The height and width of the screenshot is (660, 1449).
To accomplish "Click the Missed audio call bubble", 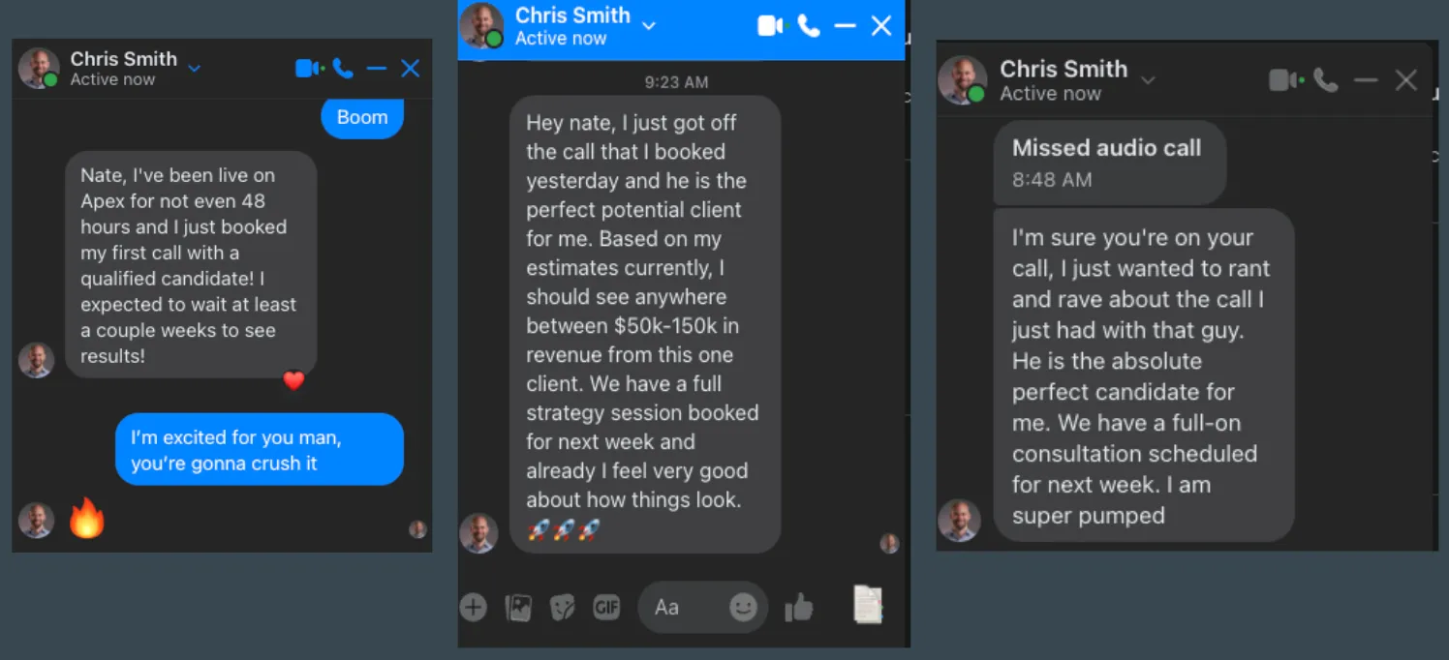I will tap(1110, 163).
